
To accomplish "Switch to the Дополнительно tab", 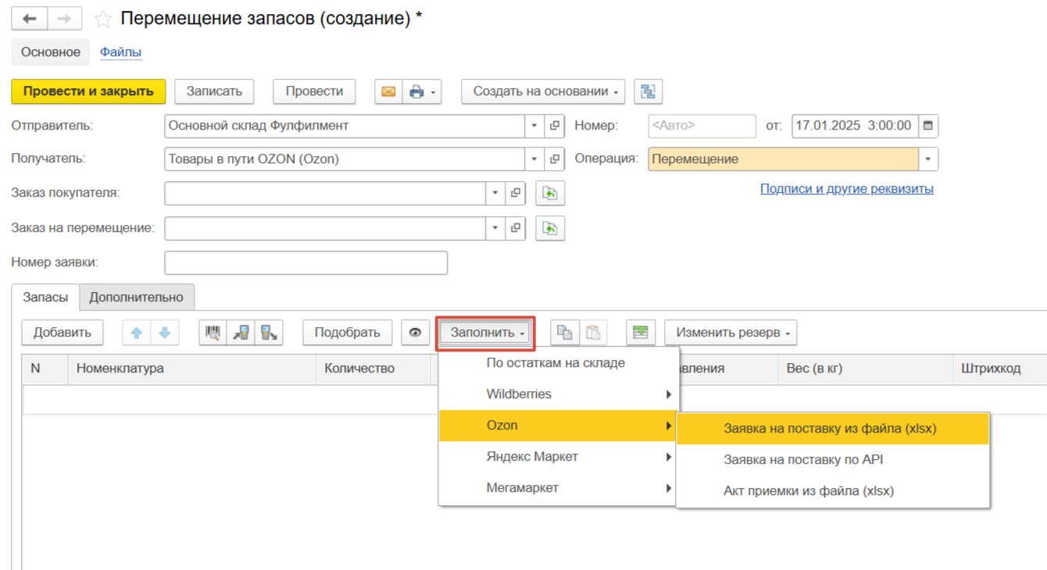I will tap(136, 297).
